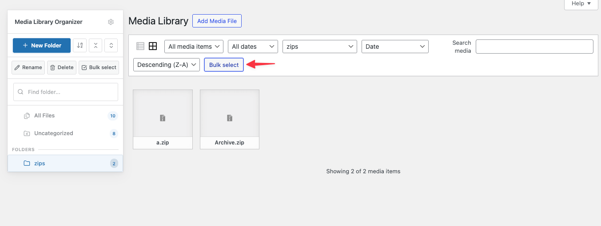
Task: Click the zips folder icon
Action: click(x=27, y=163)
